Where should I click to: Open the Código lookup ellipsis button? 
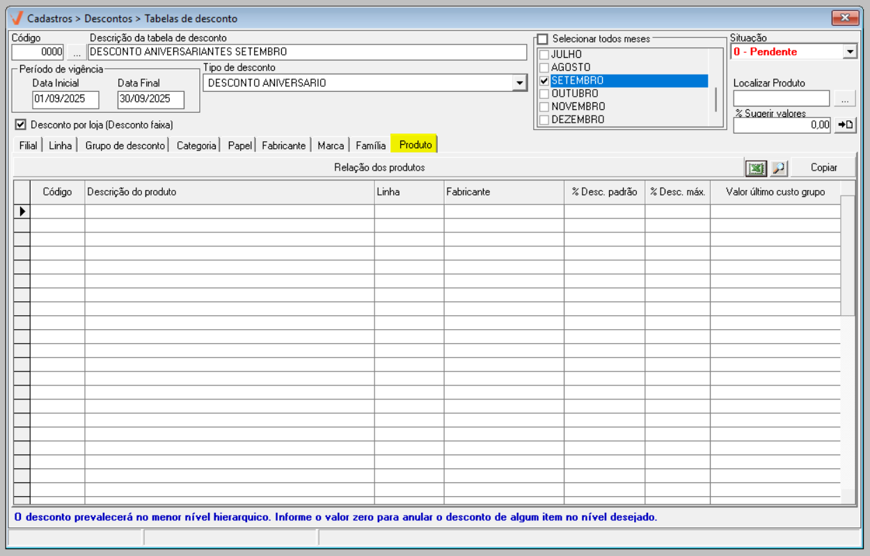(77, 52)
